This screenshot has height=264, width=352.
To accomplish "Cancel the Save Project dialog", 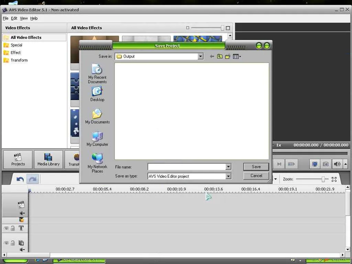I will pyautogui.click(x=256, y=176).
